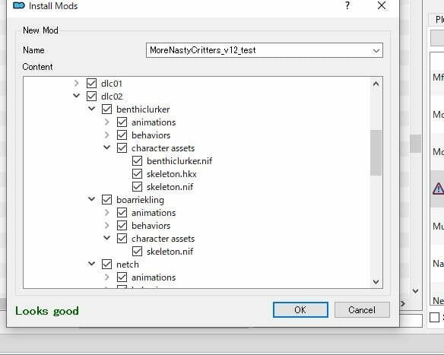Expand the dlc01 tree node
The width and height of the screenshot is (444, 355).
point(77,83)
